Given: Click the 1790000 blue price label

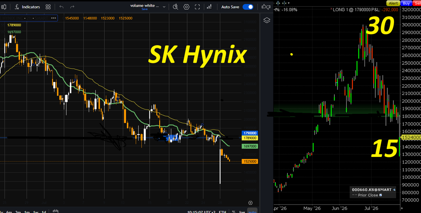Looking at the screenshot, I should point(250,133).
